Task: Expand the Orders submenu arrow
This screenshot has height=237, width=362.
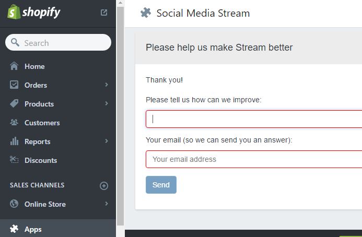Action: pyautogui.click(x=107, y=85)
